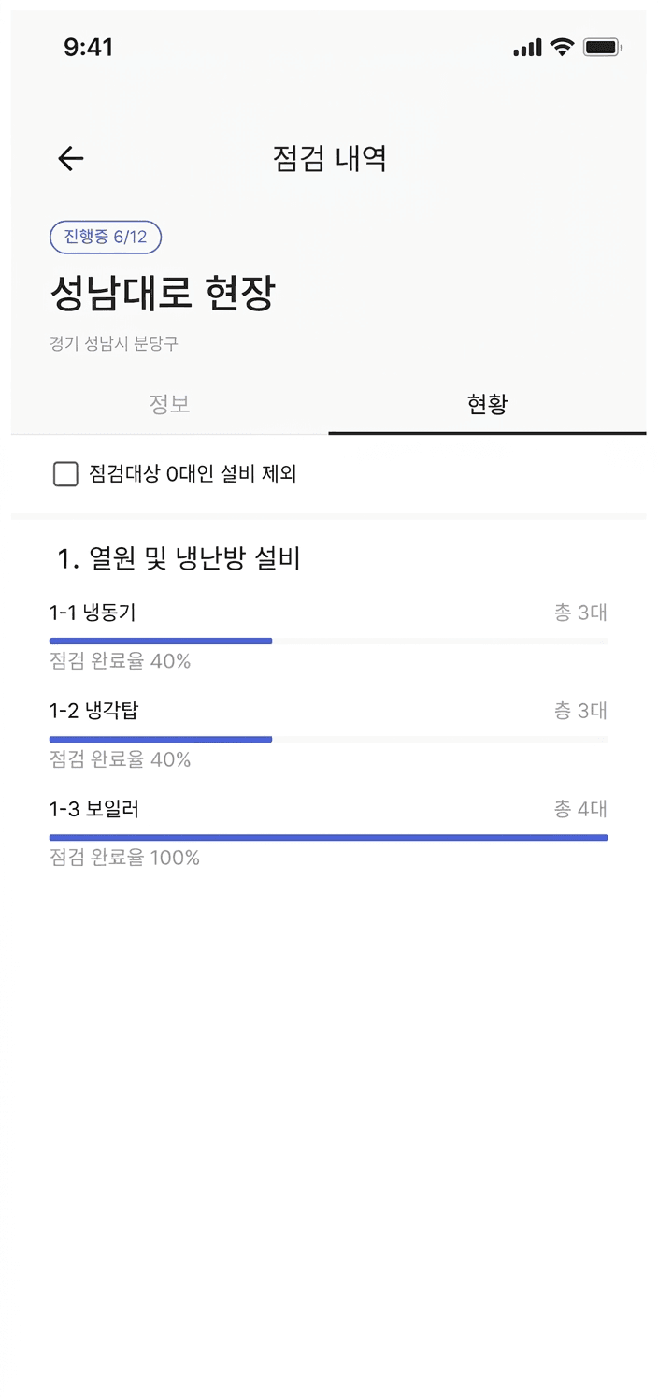Image resolution: width=658 pixels, height=1400 pixels.
Task: Select the 현황 tab
Action: click(x=487, y=404)
